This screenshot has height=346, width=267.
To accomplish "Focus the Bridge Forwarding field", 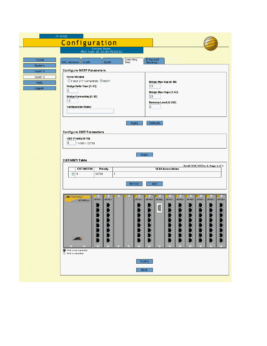I will (x=72, y=101).
